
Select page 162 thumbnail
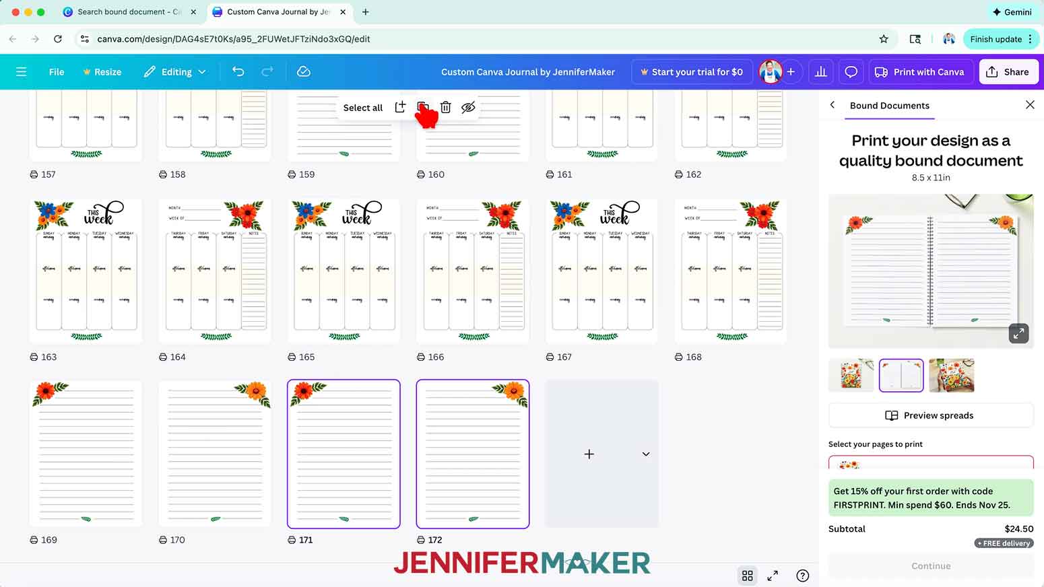pyautogui.click(x=731, y=125)
